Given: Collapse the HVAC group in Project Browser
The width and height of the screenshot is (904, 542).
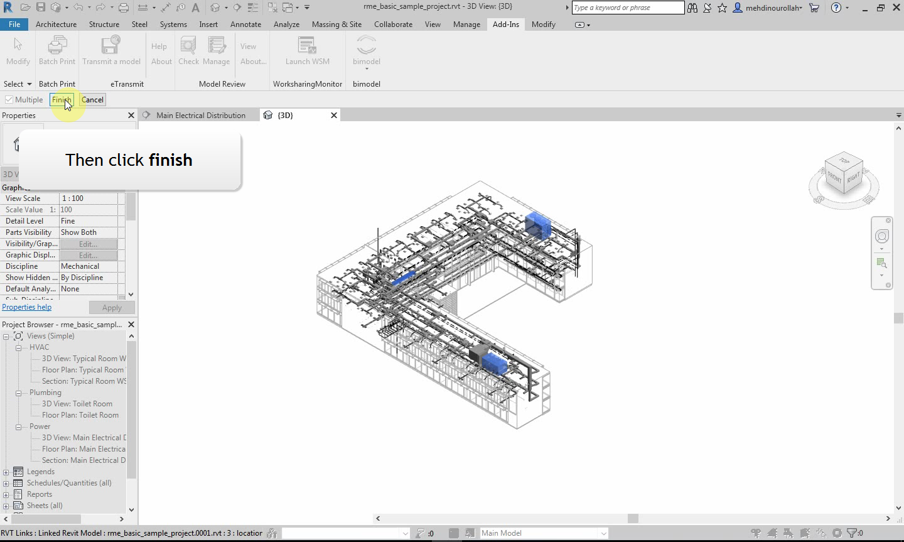Looking at the screenshot, I should click(x=19, y=347).
